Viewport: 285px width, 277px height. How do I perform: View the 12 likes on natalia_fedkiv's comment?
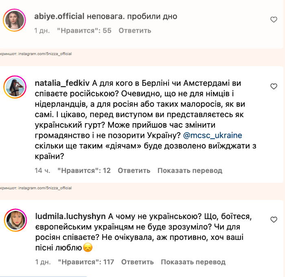[x=84, y=171]
